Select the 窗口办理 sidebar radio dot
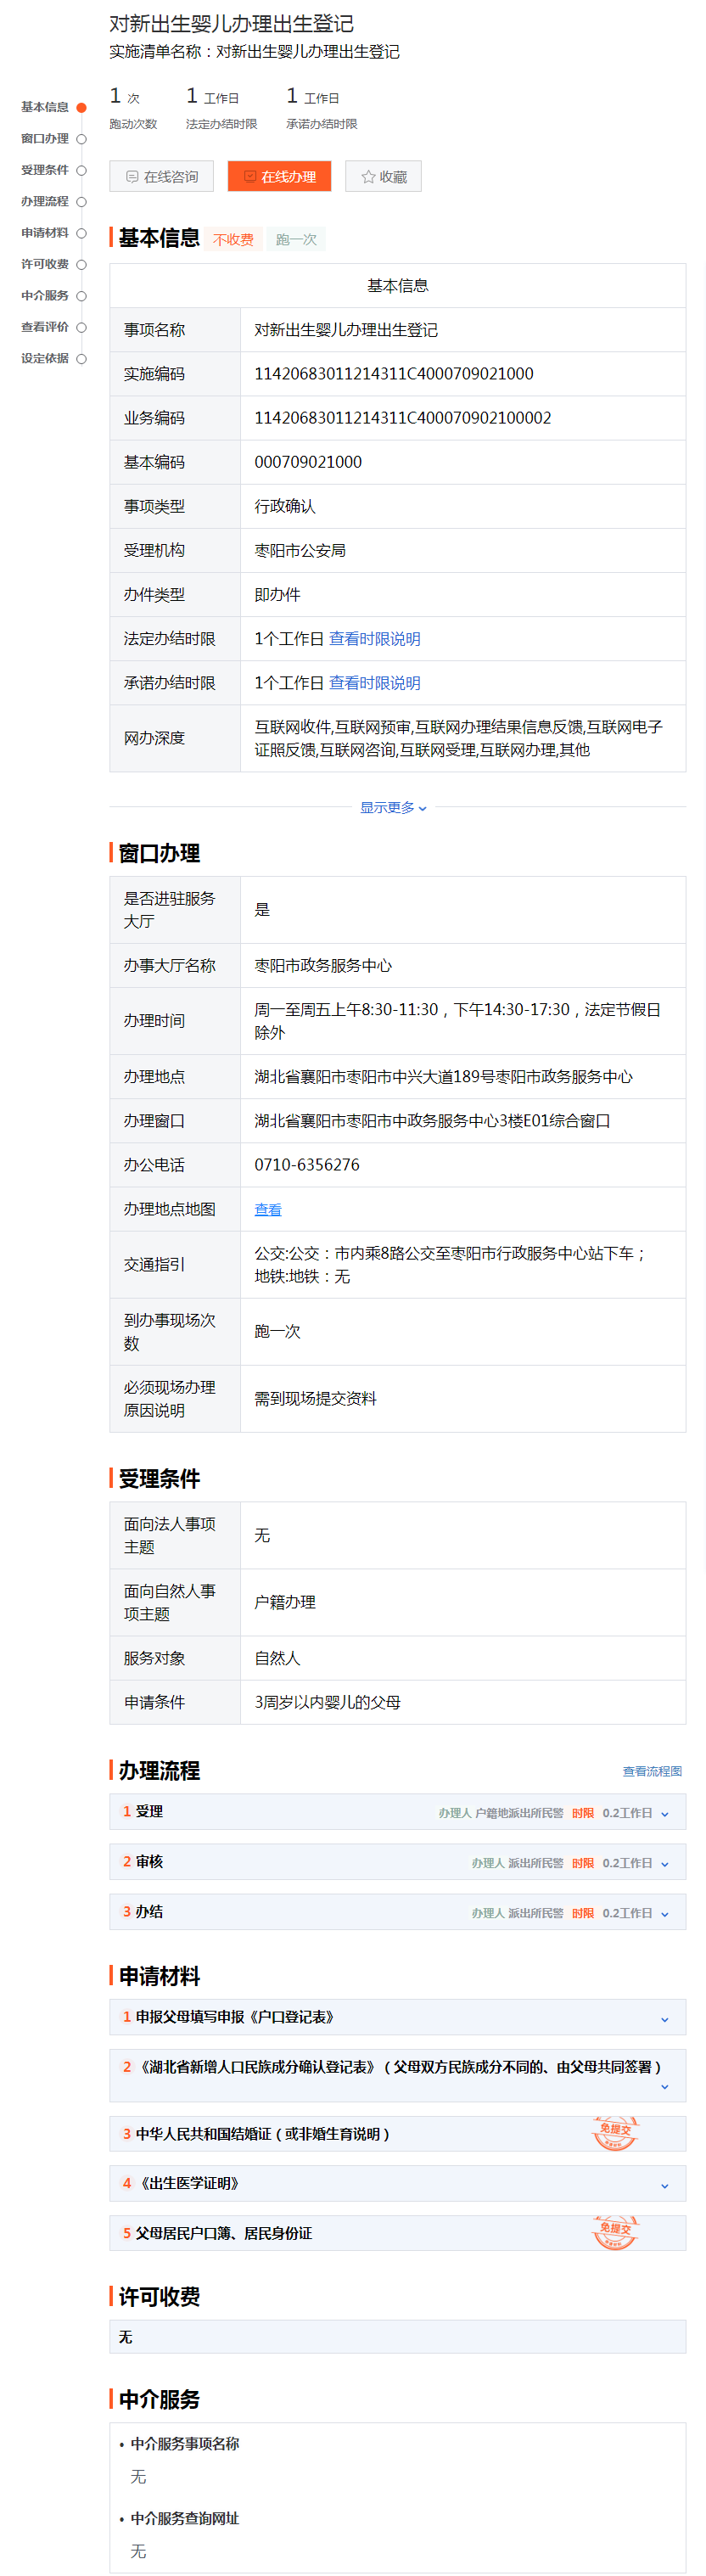 [x=82, y=139]
